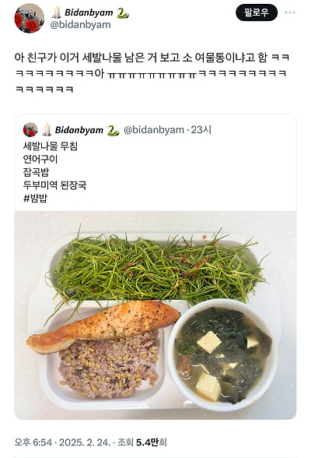This screenshot has height=458, width=311.
Task: Click the Bidanbyam display name at top
Action: tap(89, 12)
